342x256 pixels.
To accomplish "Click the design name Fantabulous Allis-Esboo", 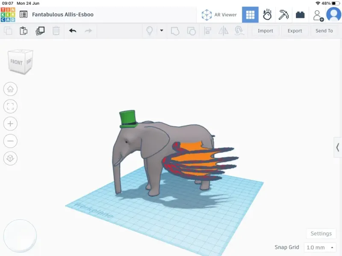I will point(63,15).
